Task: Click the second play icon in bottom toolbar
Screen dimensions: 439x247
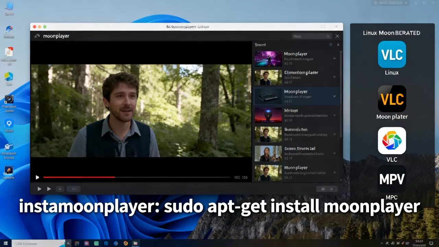Action: pos(49,189)
